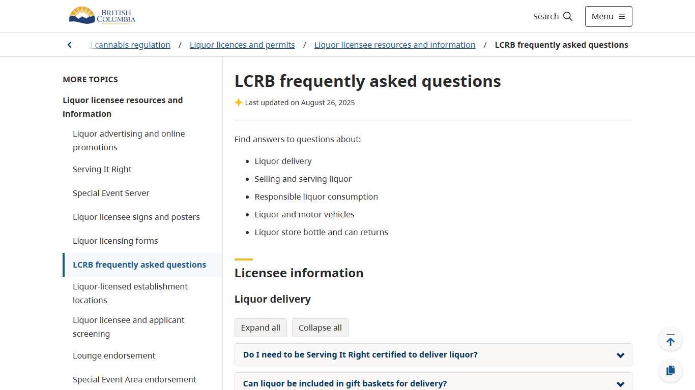
Task: Select LCRB frequently asked questions in sidebar
Action: [x=139, y=265]
